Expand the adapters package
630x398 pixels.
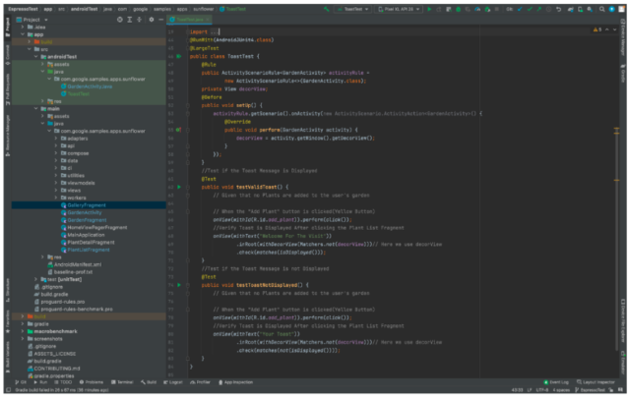pyautogui.click(x=56, y=139)
